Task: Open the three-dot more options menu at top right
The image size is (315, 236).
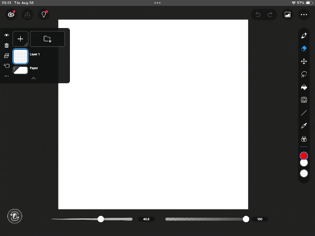Action: (304, 14)
